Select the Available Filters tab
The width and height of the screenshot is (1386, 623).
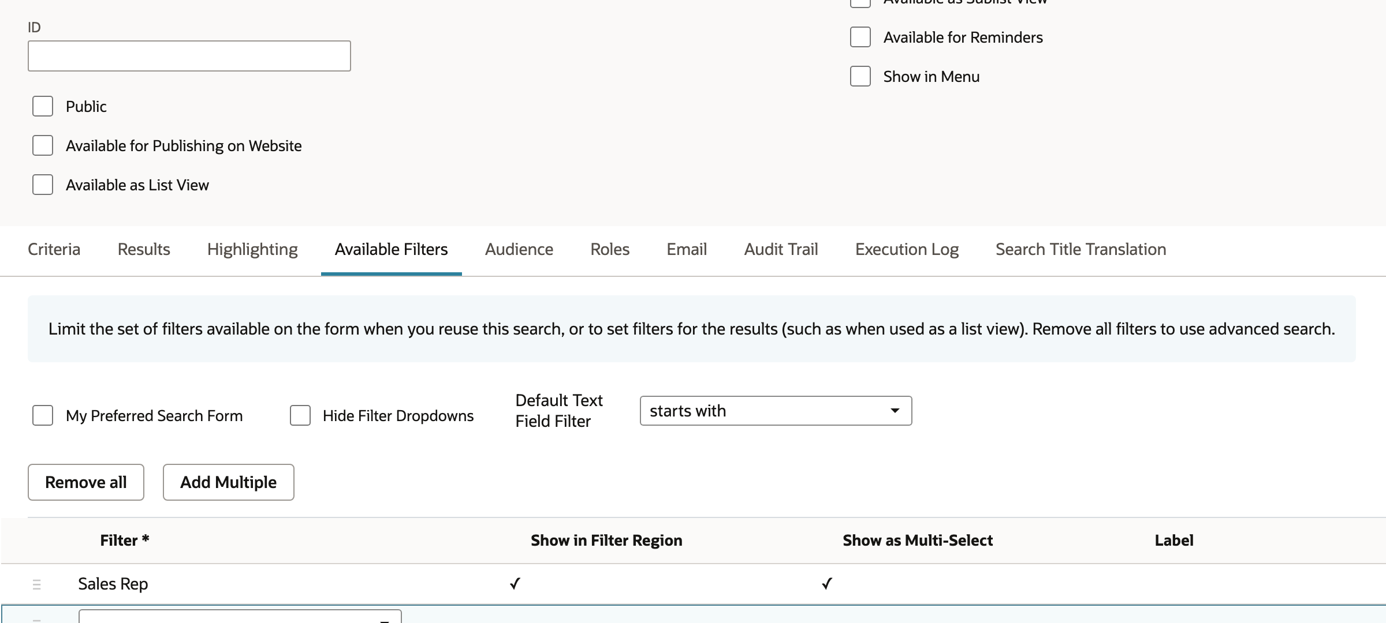391,249
